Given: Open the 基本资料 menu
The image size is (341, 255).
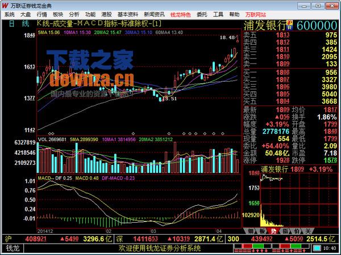Looking at the screenshot, I should point(128,15).
